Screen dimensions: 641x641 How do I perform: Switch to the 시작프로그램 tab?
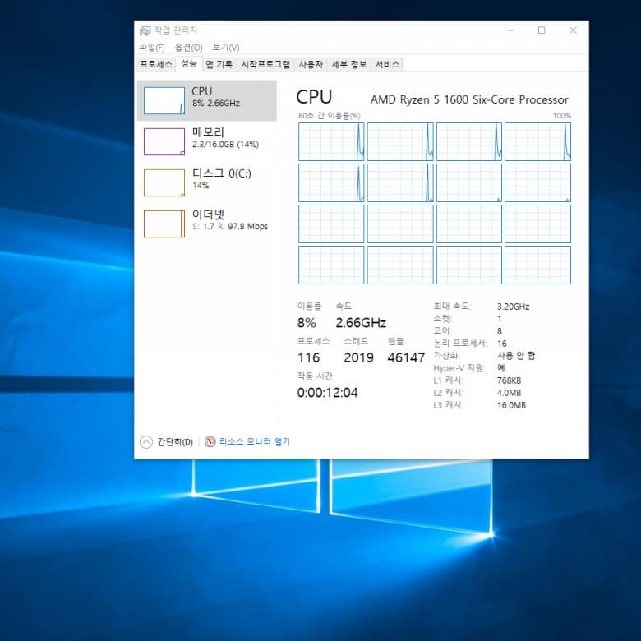(265, 65)
